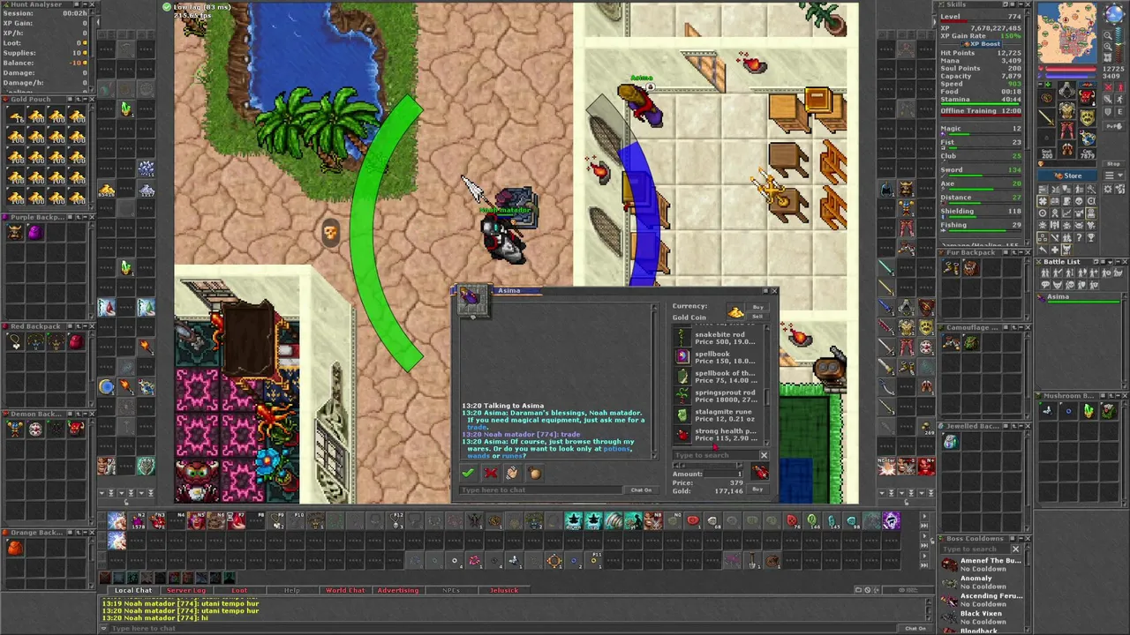Click the purple item in Purple Backpack
This screenshot has width=1130, height=635.
tap(34, 232)
